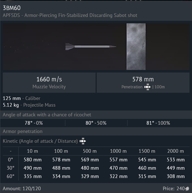
Task: Click the Armor penetration section header
Action: tap(23, 131)
